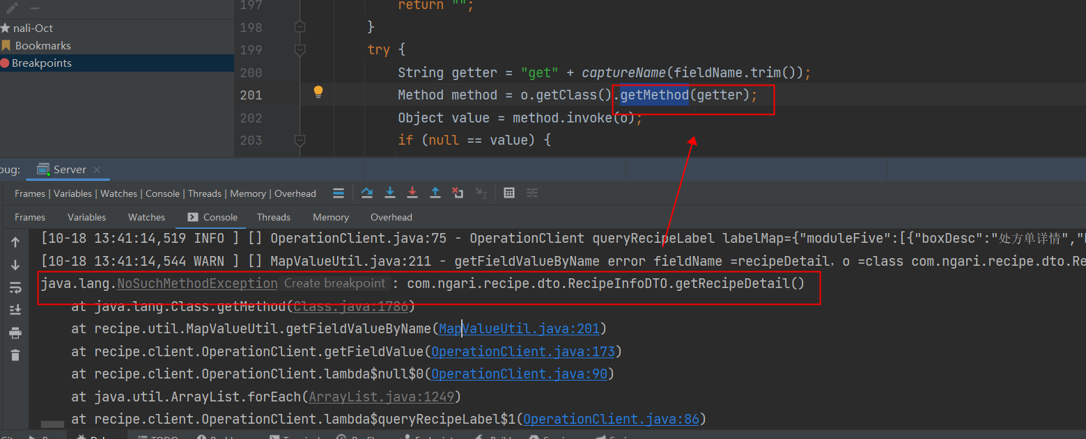Viewport: 1086px width, 439px height.
Task: Click the Step Out debugger icon
Action: click(x=435, y=193)
